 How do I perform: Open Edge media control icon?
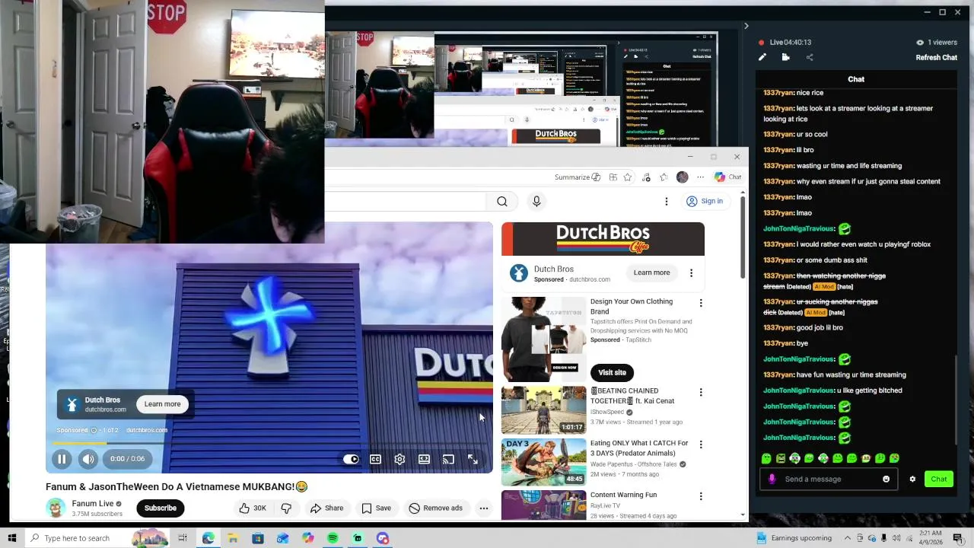click(x=646, y=177)
